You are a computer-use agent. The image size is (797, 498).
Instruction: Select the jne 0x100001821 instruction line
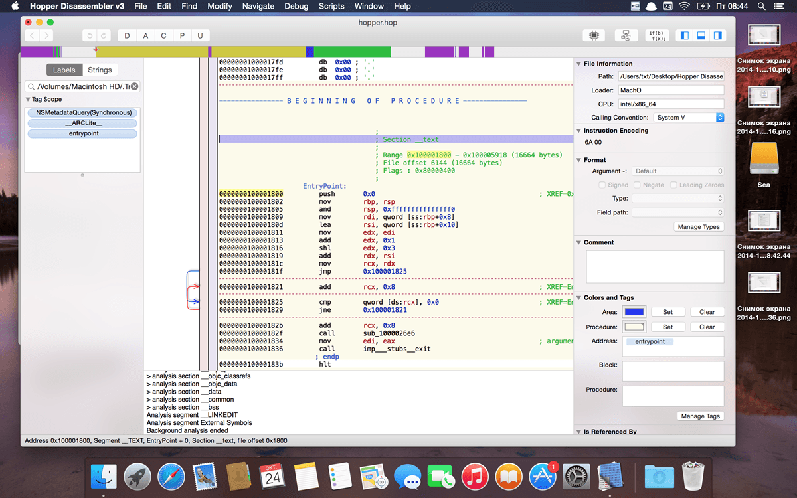point(395,310)
